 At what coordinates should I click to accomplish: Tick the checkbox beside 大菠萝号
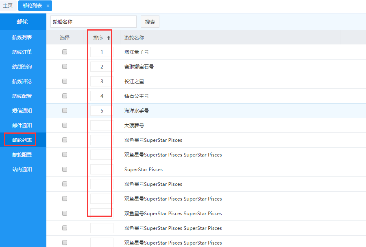pos(65,126)
